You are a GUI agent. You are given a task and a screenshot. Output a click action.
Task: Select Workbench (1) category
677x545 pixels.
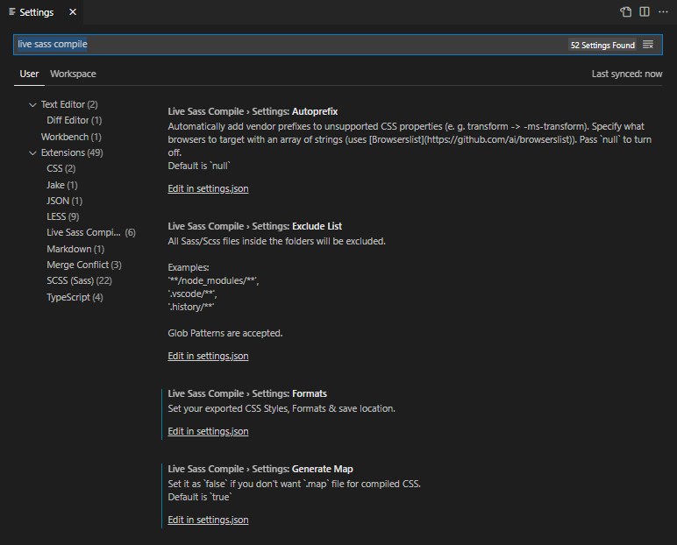point(71,137)
